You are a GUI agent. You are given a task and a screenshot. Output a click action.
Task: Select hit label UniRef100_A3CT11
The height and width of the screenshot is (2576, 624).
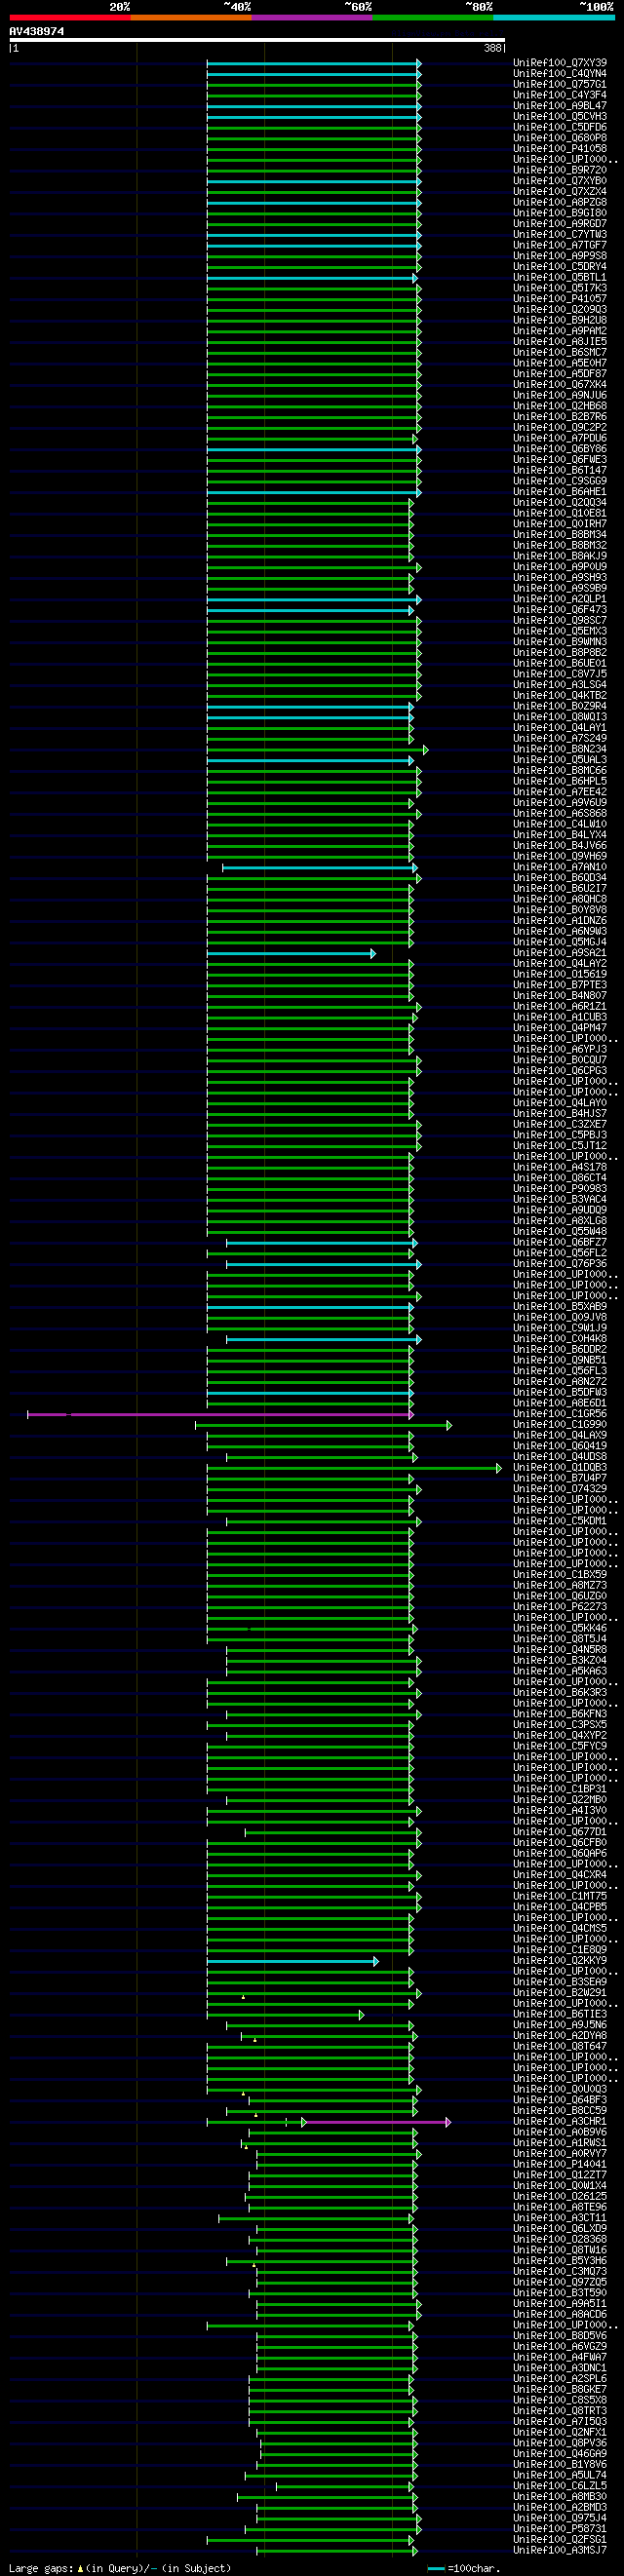coord(560,2219)
